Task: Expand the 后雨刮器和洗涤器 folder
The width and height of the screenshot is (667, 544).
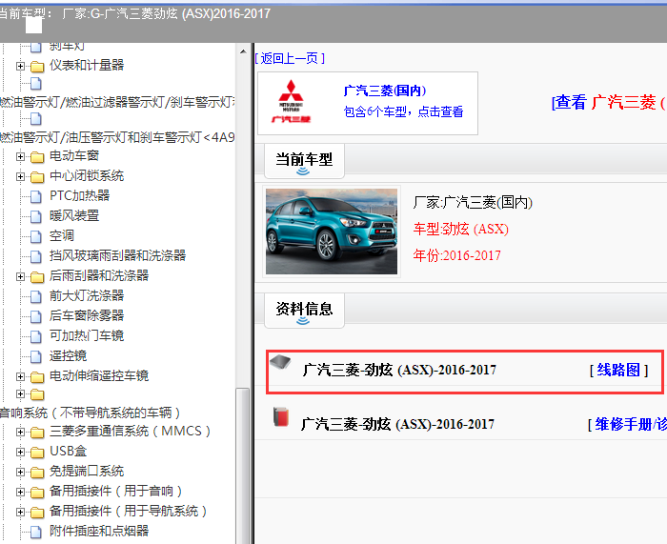Action: click(20, 276)
